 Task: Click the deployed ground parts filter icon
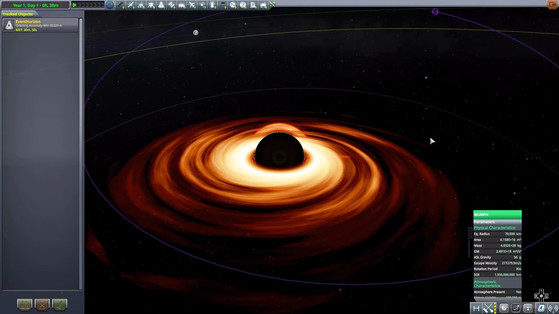264,5
